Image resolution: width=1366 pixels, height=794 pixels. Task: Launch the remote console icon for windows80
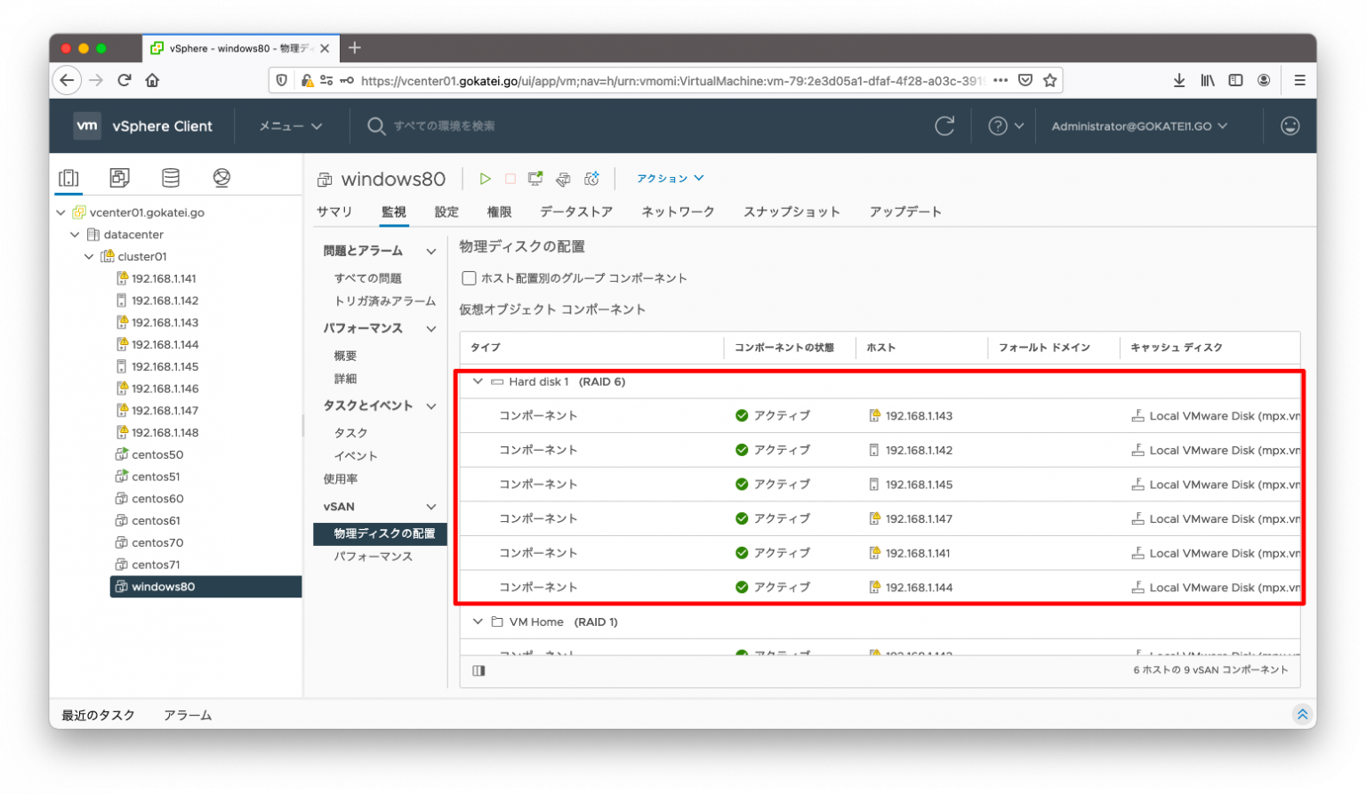click(x=534, y=178)
